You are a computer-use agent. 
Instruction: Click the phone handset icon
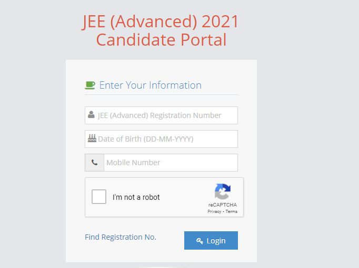pyautogui.click(x=94, y=163)
